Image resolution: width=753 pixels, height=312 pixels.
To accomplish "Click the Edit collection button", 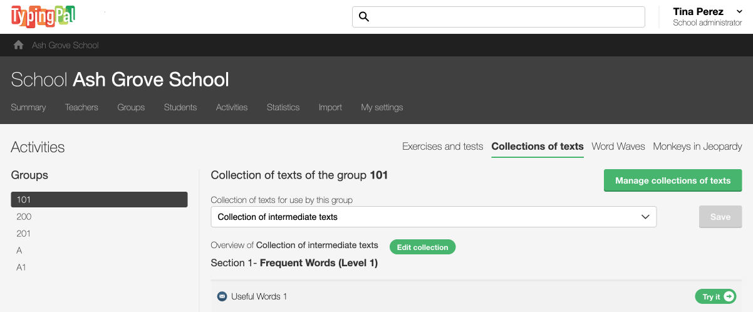I will [x=422, y=247].
